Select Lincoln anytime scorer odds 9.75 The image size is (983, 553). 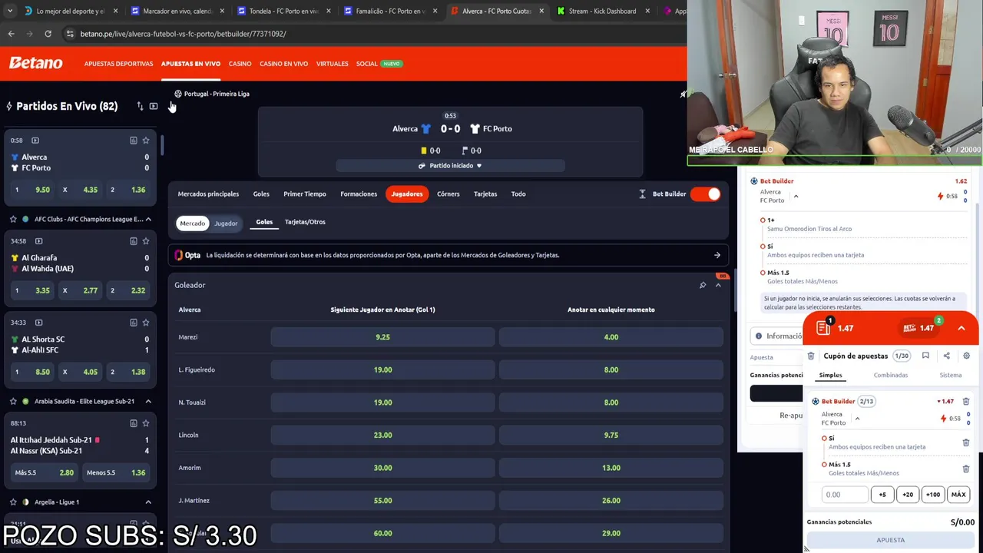pos(611,435)
